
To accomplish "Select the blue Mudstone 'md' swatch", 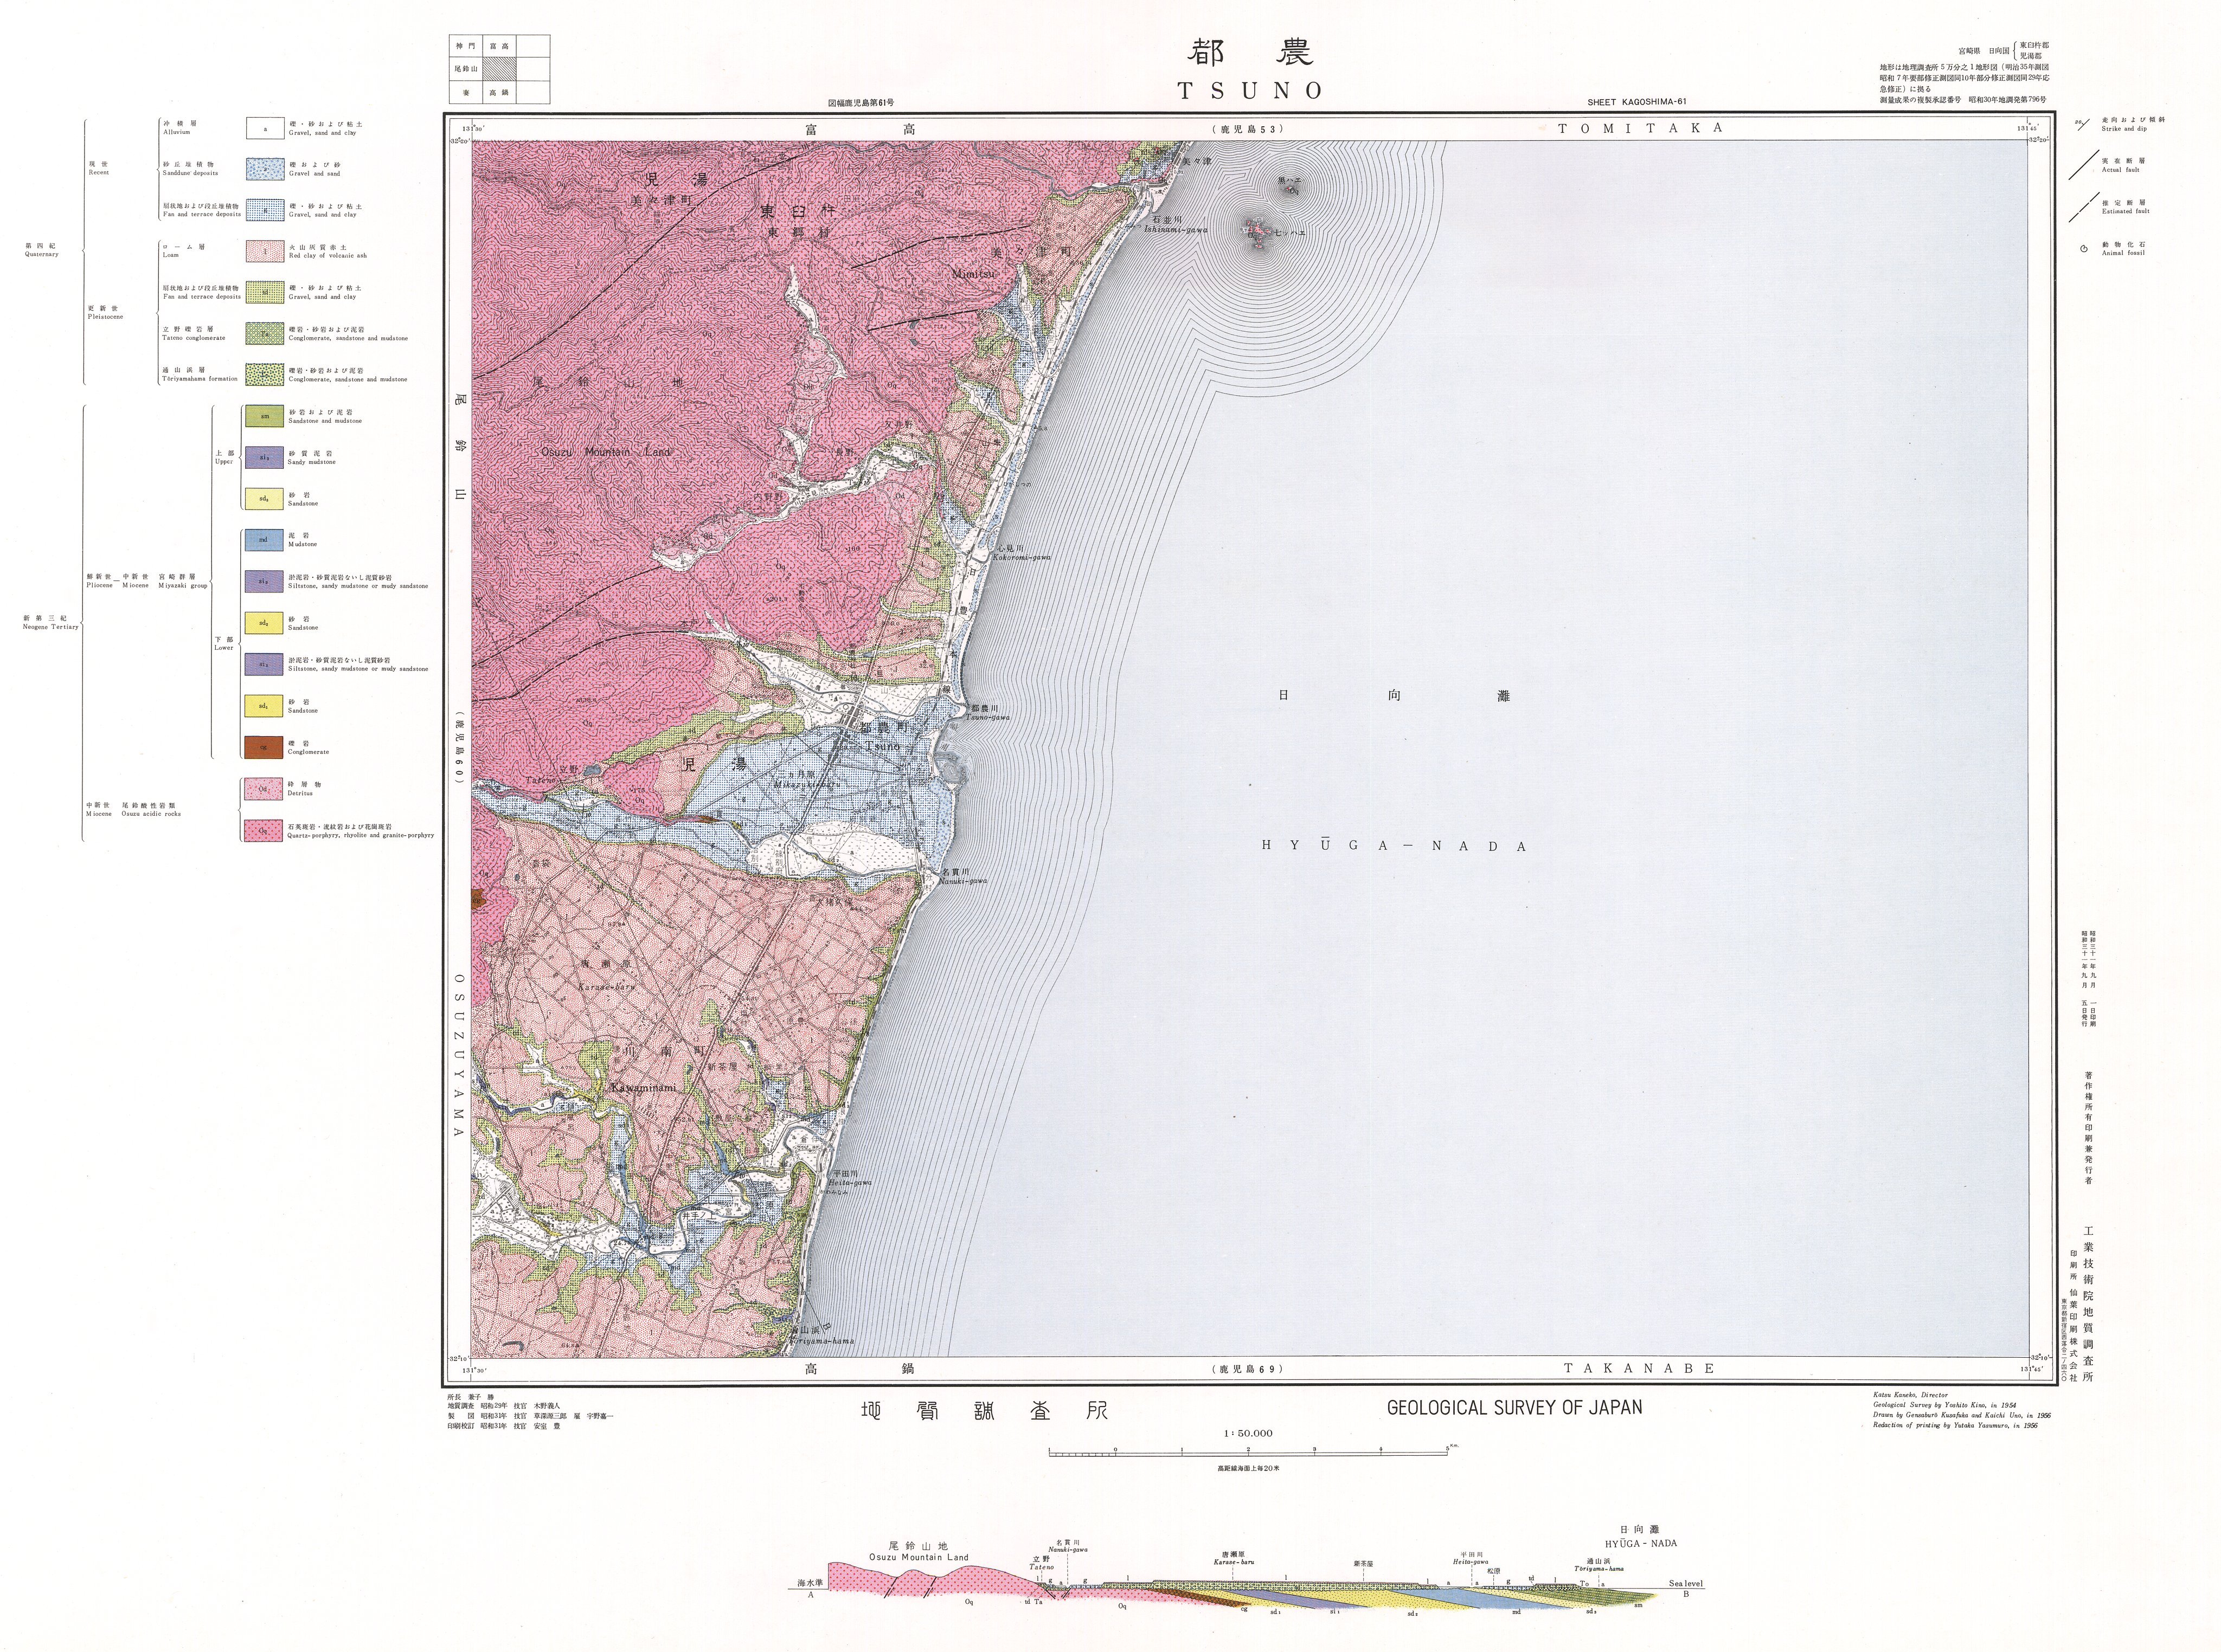I will [x=264, y=540].
